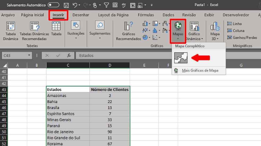Open Tabelas Dinâmicas Recomendadas
The width and height of the screenshot is (261, 146).
[34, 26]
